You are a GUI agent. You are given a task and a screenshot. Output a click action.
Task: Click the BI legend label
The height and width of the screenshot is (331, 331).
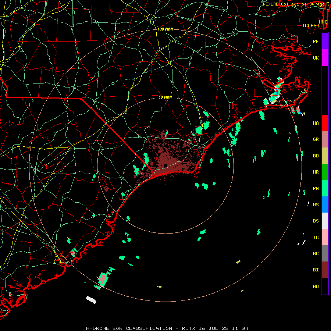pyautogui.click(x=316, y=270)
